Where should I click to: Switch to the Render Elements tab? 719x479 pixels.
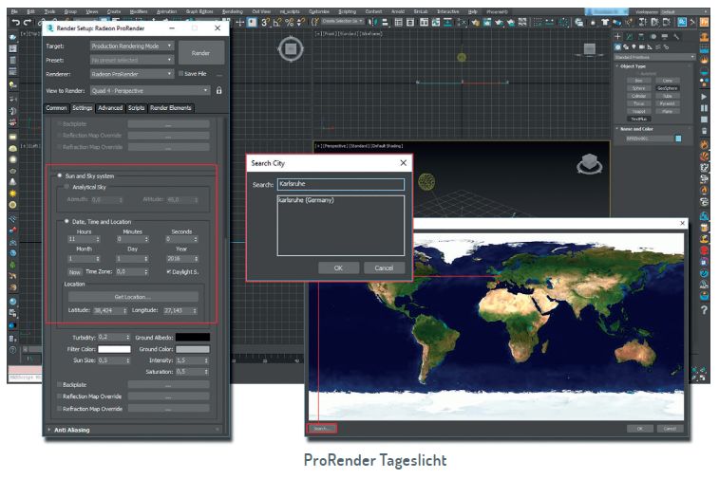[171, 108]
